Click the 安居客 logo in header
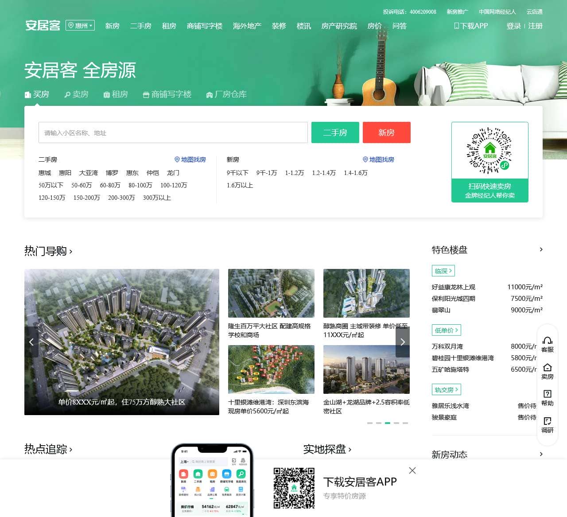The height and width of the screenshot is (517, 567). 43,25
